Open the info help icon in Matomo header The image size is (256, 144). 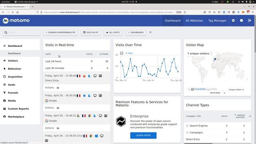pos(241,20)
